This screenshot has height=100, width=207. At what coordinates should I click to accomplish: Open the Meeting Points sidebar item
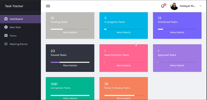(x=20, y=44)
